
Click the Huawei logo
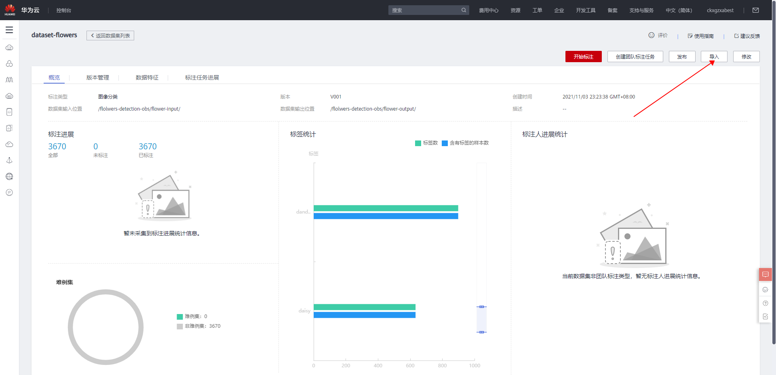pyautogui.click(x=10, y=10)
